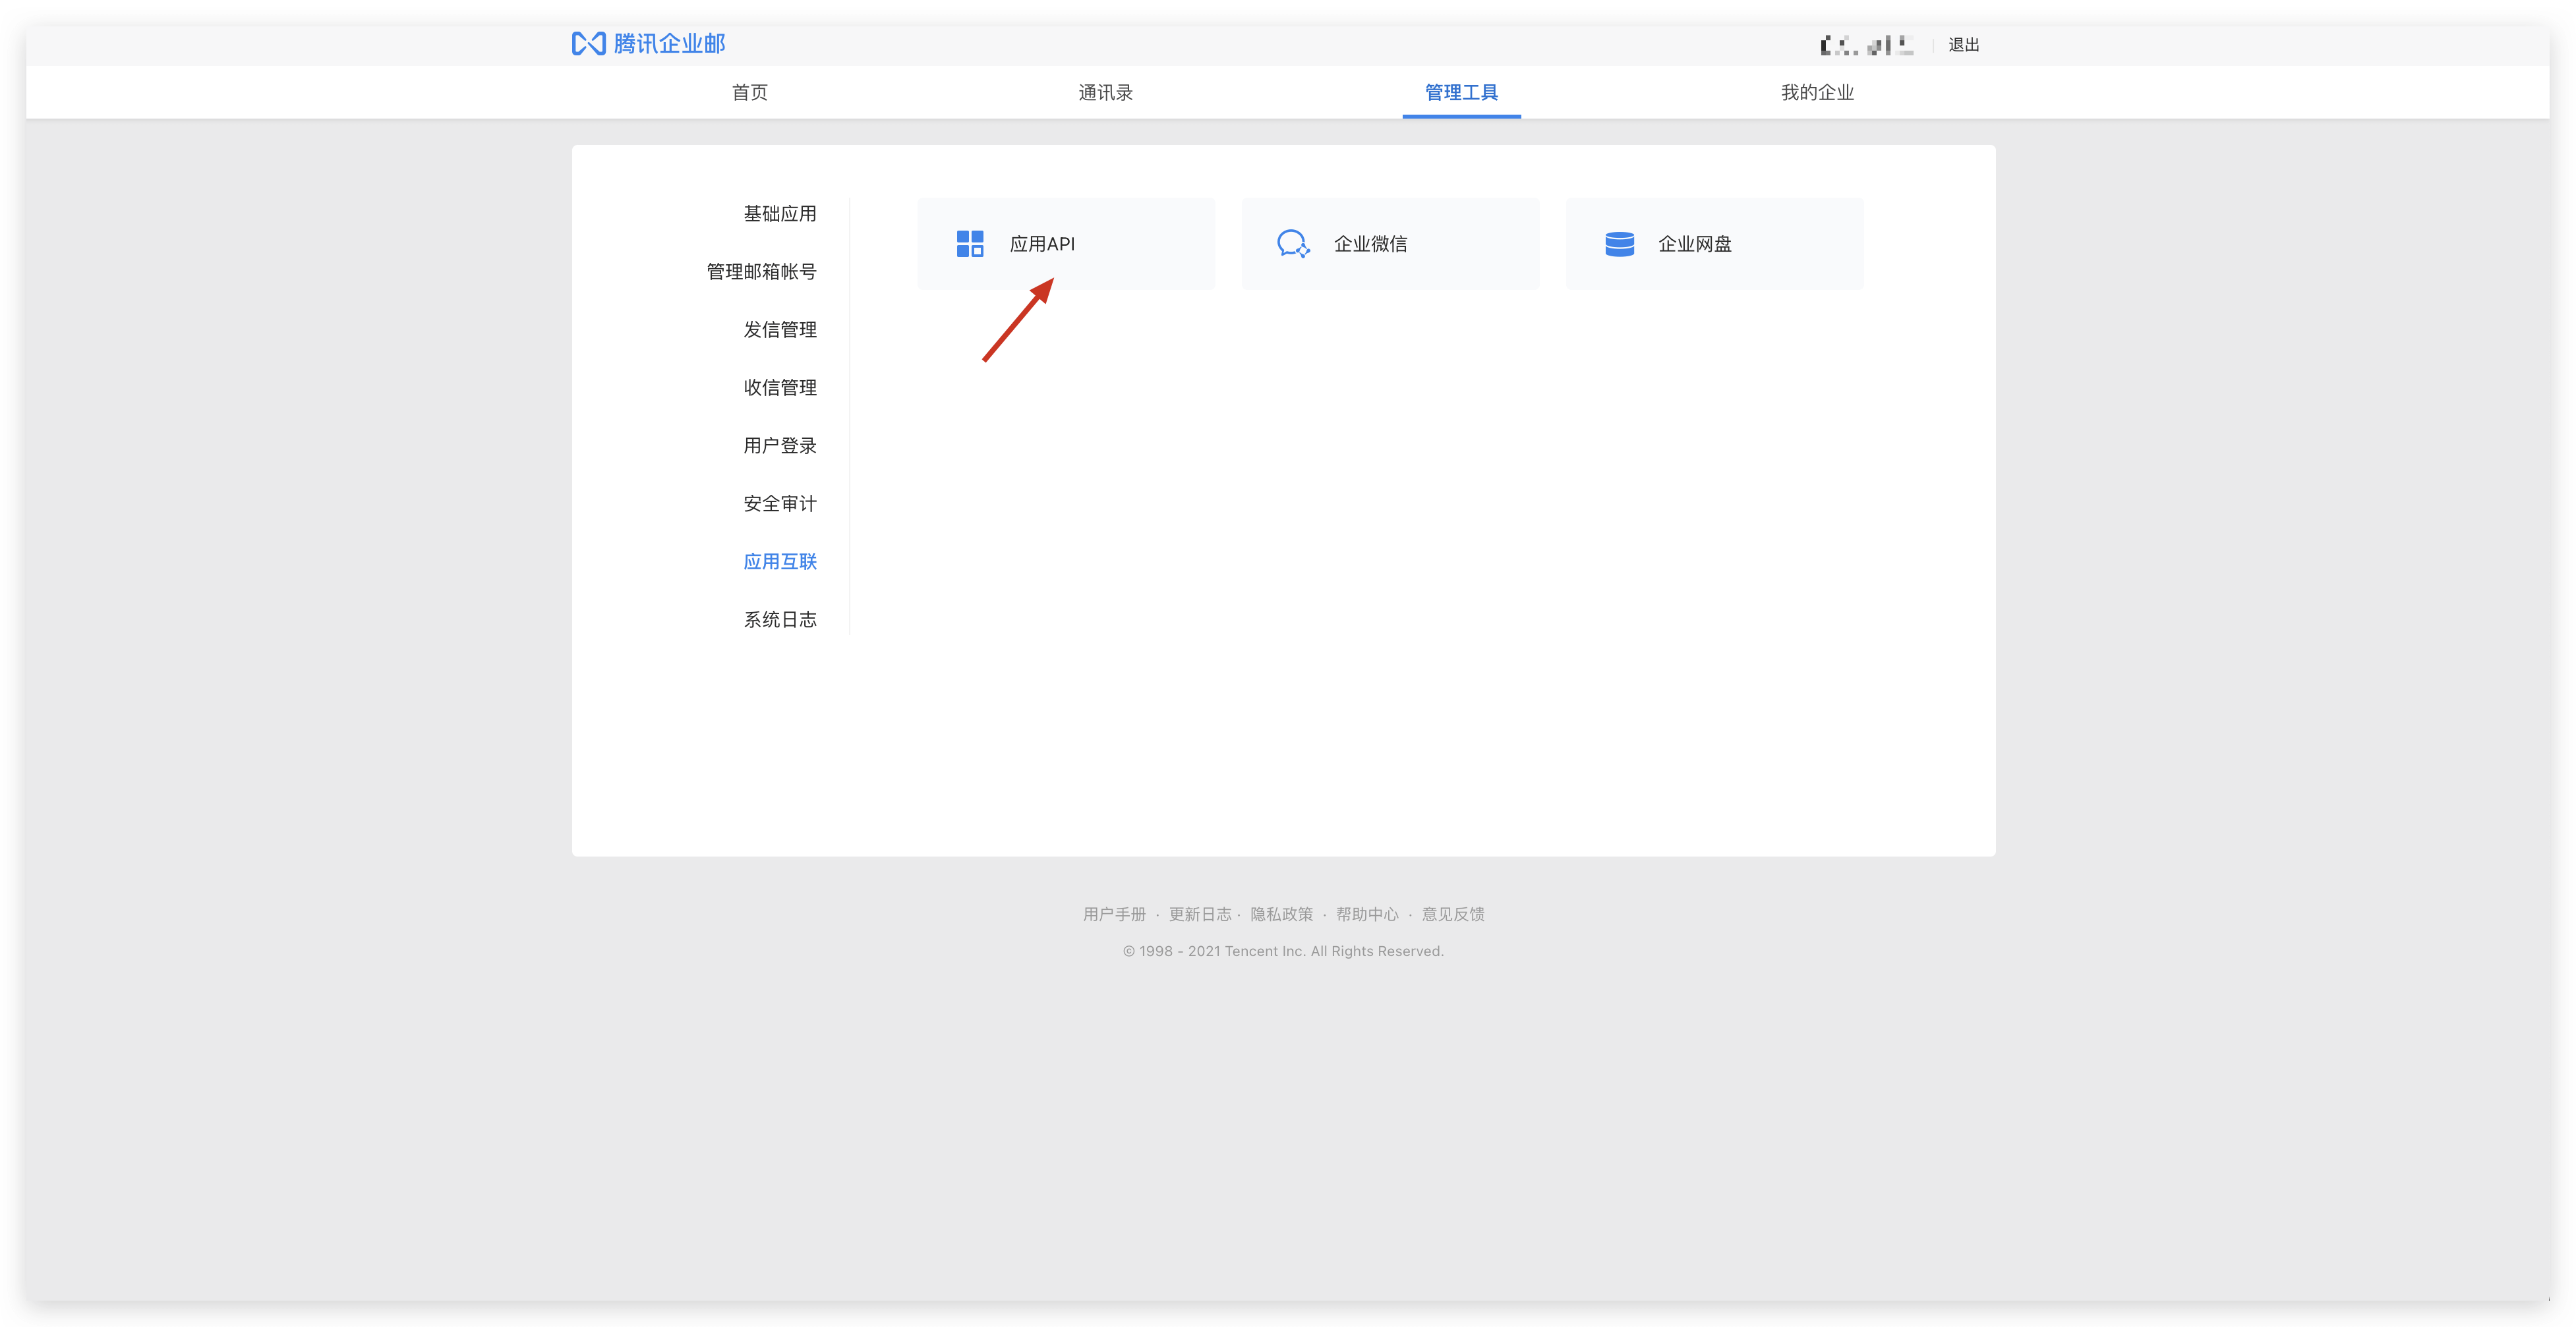The image size is (2576, 1327).
Task: Open the 首页 tab
Action: [749, 93]
